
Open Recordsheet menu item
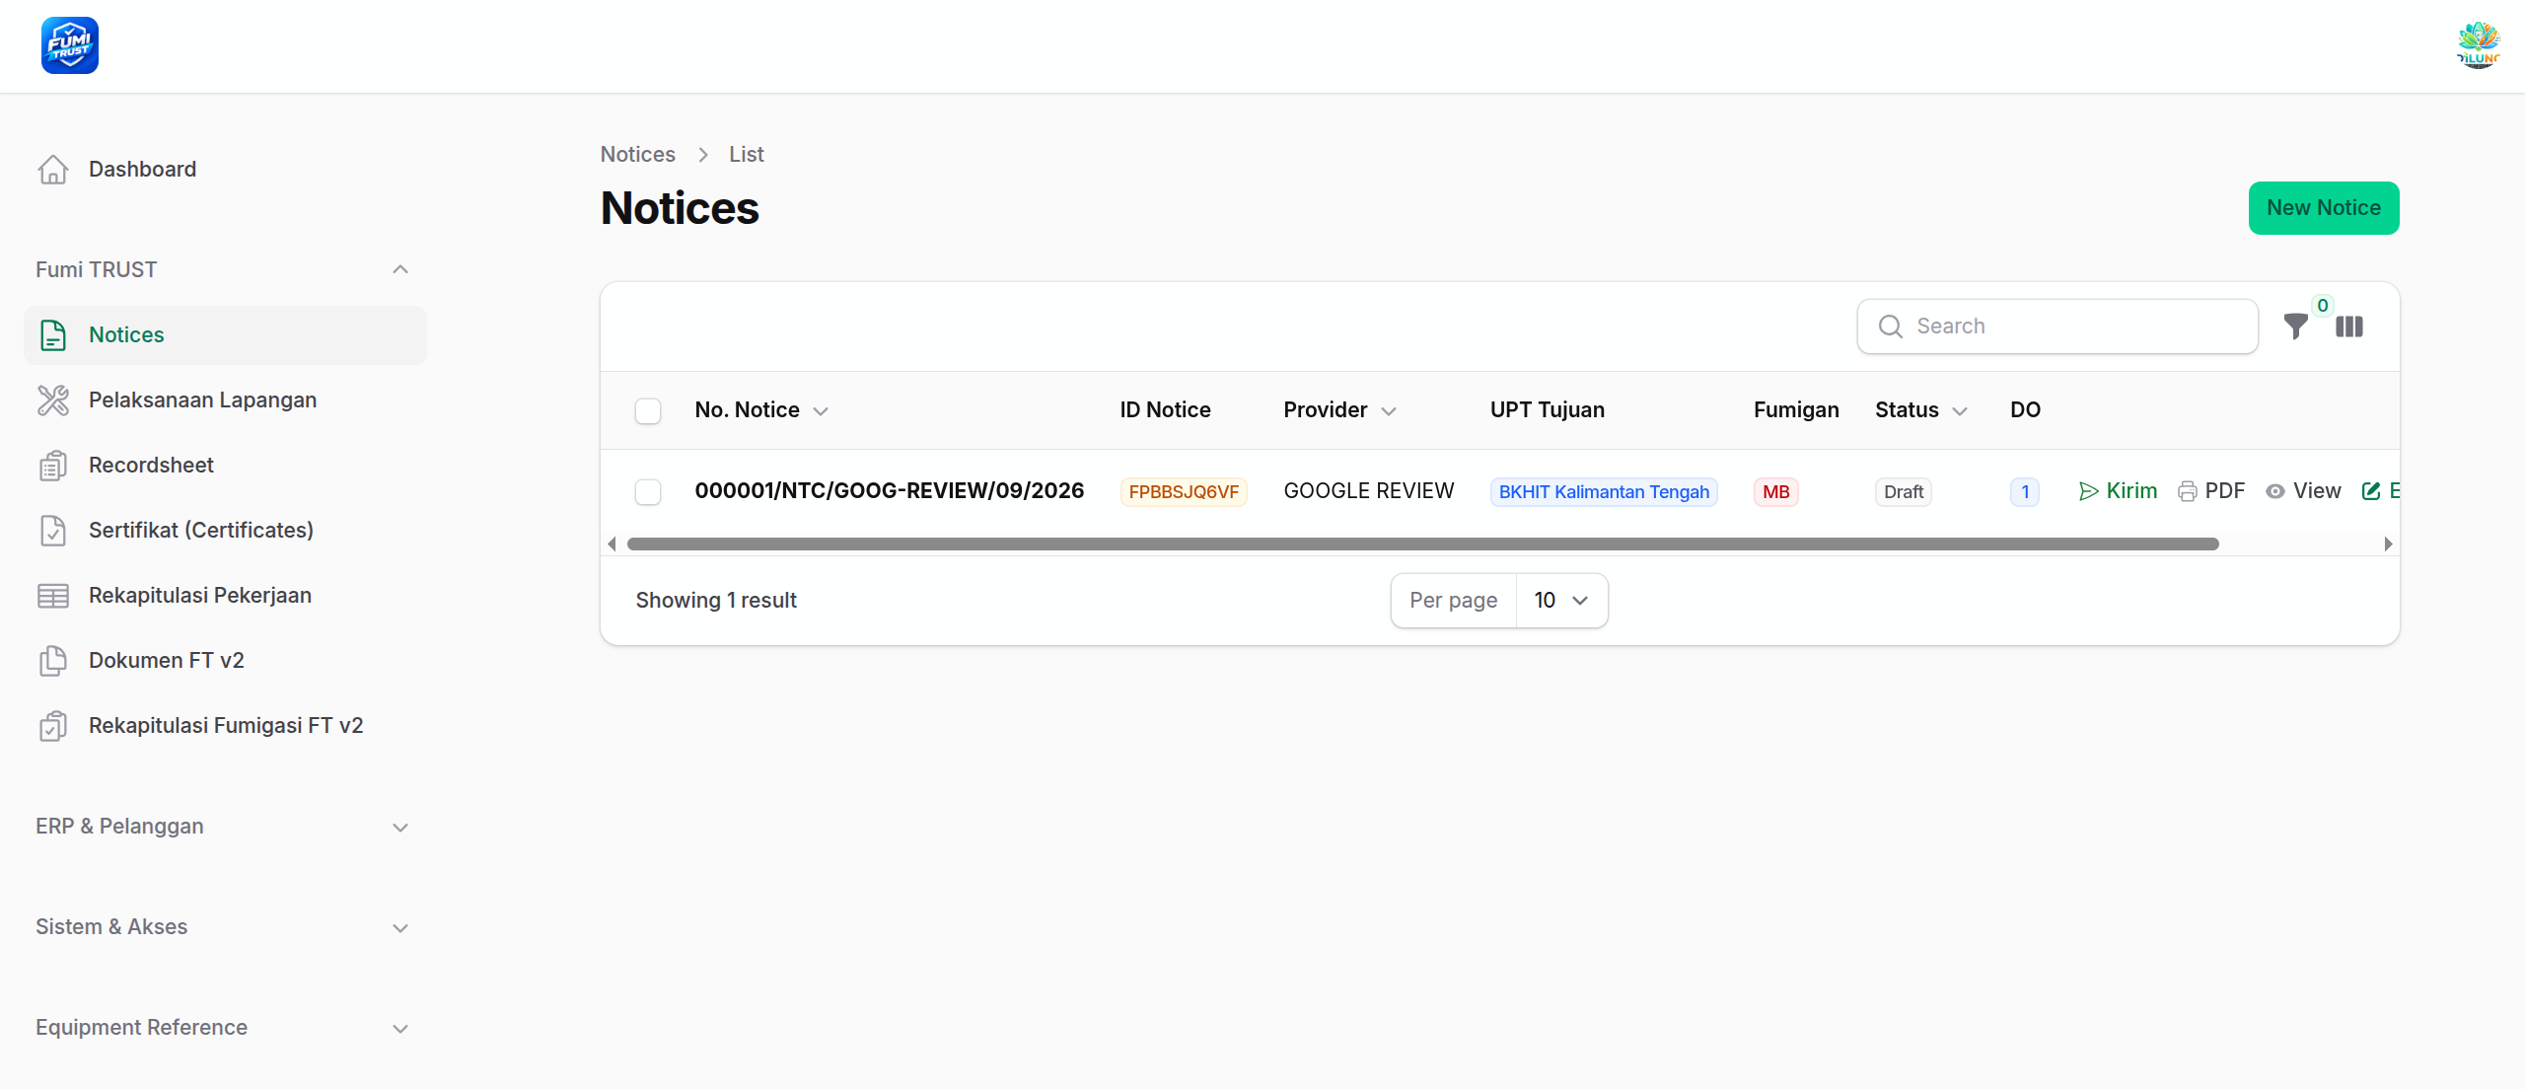(x=226, y=466)
